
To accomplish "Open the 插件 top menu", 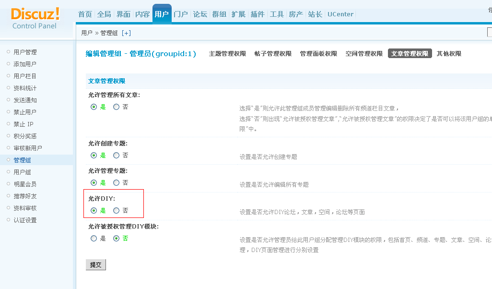I will (258, 14).
